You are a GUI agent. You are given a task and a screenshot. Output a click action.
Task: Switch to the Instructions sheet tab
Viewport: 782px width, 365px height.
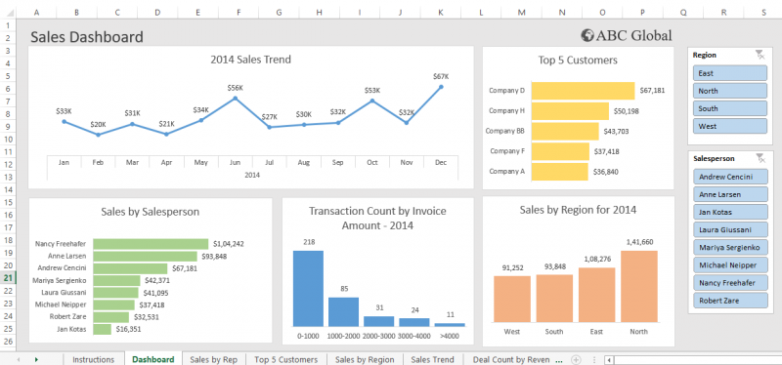(x=93, y=359)
